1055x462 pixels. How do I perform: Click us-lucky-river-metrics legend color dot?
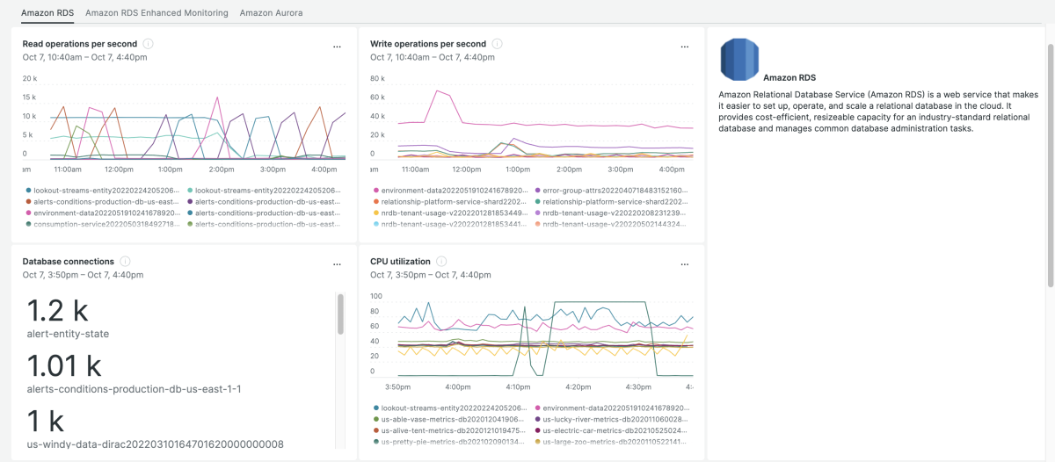coord(537,419)
